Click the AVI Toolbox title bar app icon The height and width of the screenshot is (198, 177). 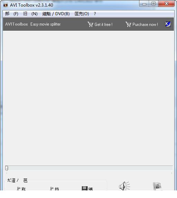point(6,5)
